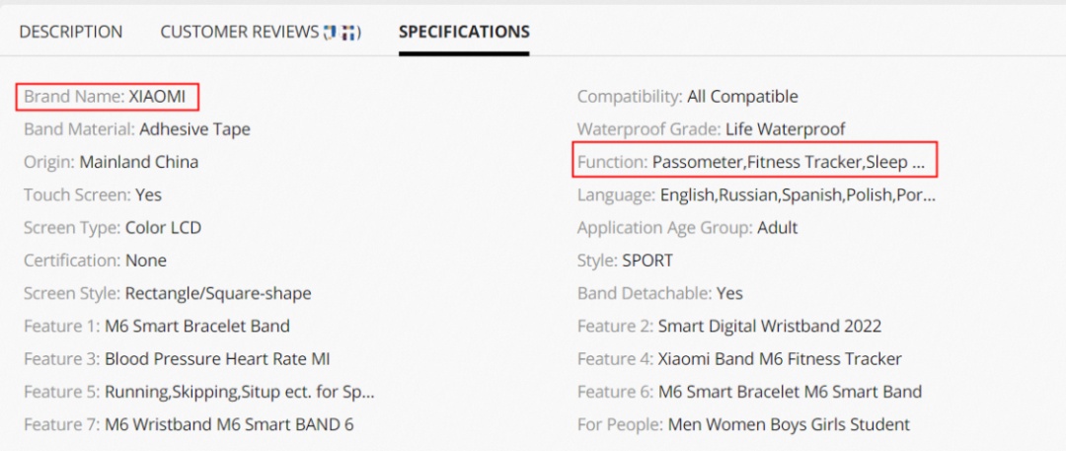
Task: Select the Band Detachable Yes row
Action: pyautogui.click(x=660, y=293)
